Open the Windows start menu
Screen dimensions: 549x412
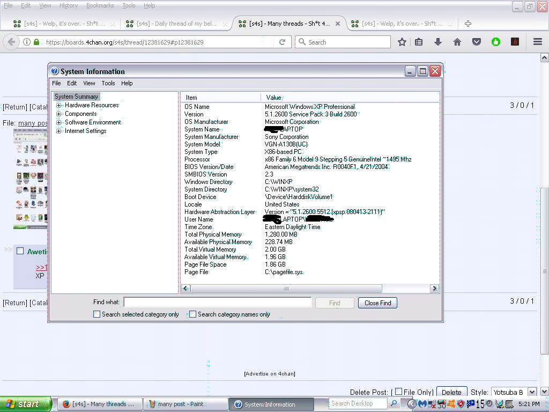[x=25, y=404]
